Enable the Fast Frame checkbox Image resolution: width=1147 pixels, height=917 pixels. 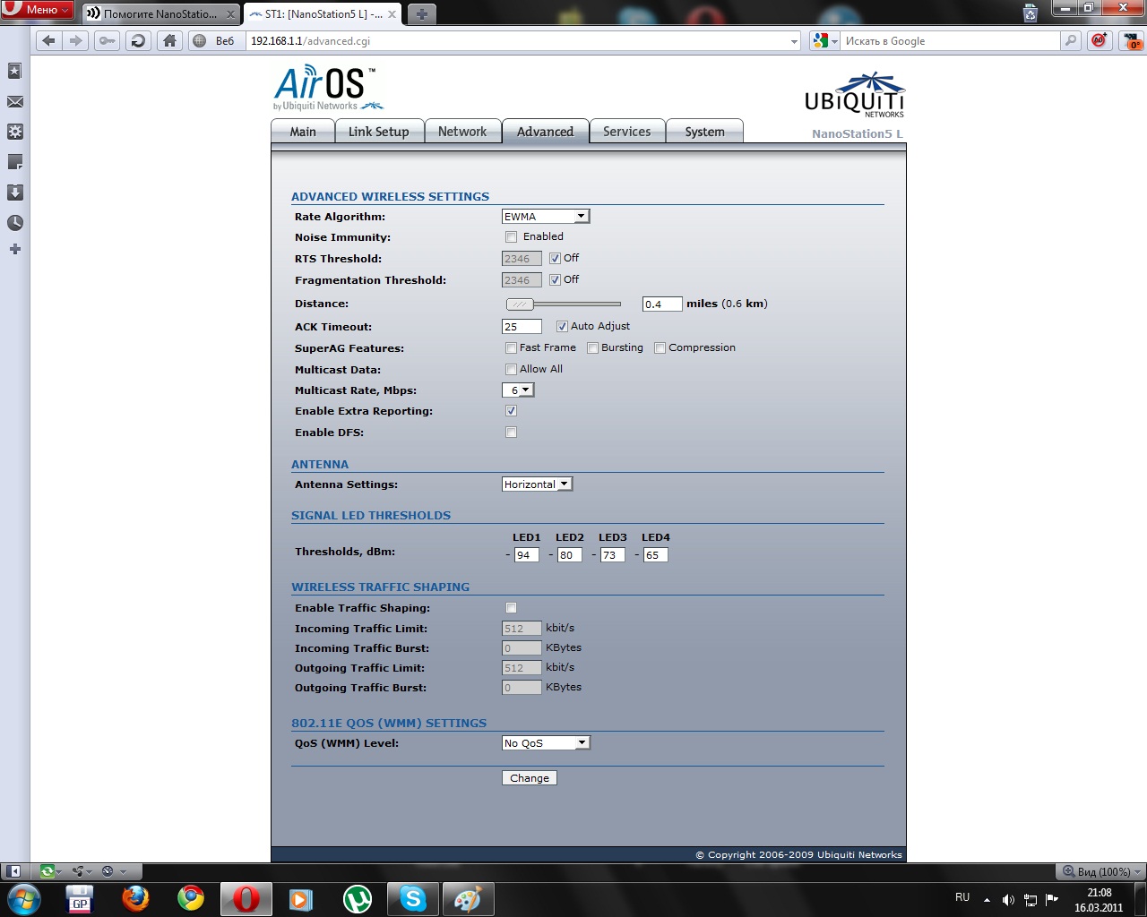(x=511, y=348)
